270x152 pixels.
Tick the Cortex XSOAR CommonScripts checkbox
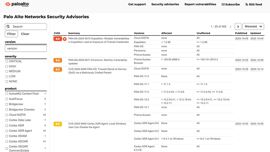7,148
